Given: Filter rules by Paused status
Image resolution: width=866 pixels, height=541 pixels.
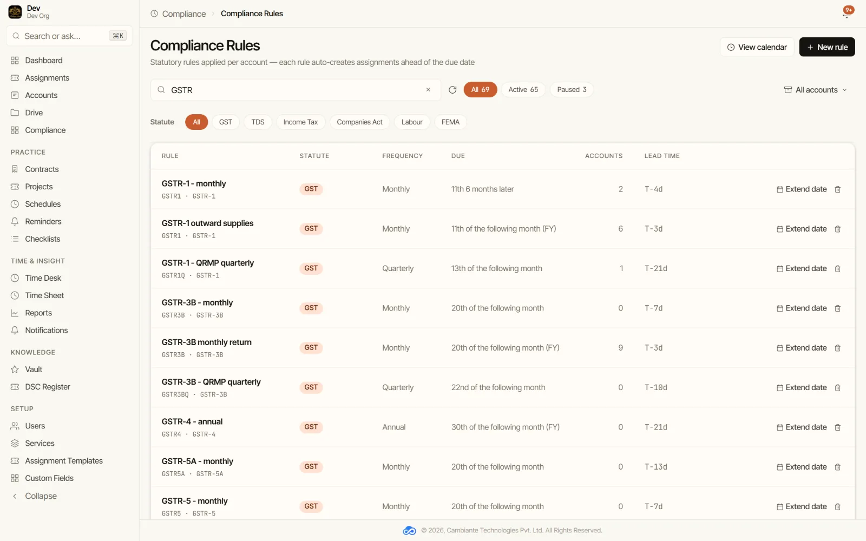Looking at the screenshot, I should pos(572,90).
